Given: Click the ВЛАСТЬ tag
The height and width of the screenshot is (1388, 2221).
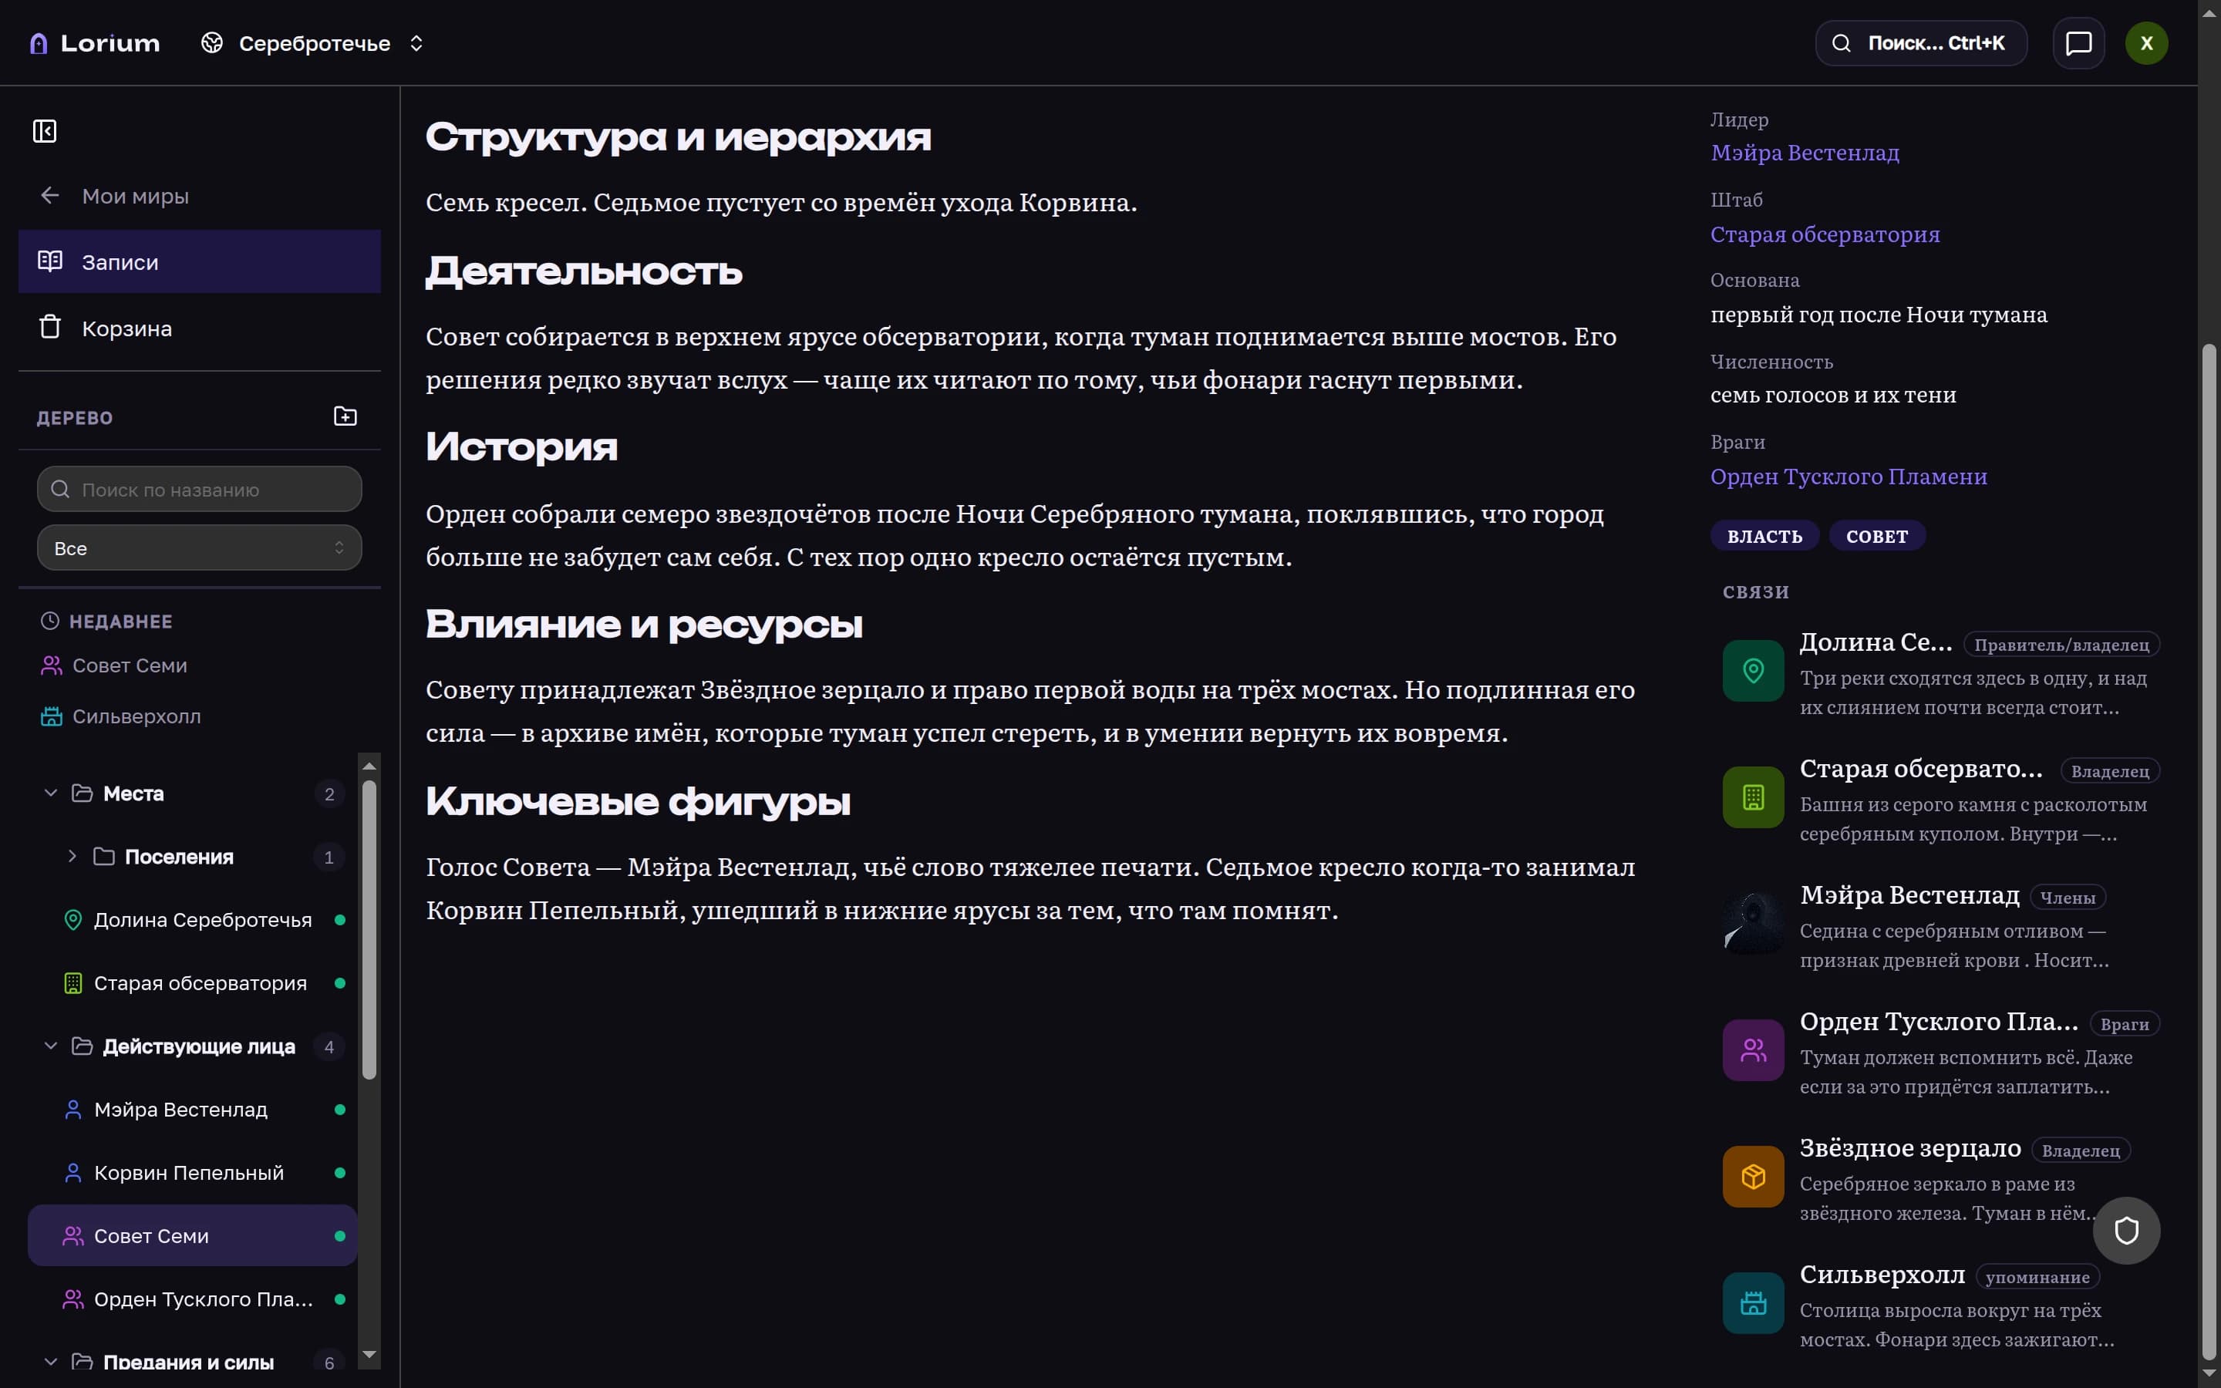Looking at the screenshot, I should [1764, 536].
